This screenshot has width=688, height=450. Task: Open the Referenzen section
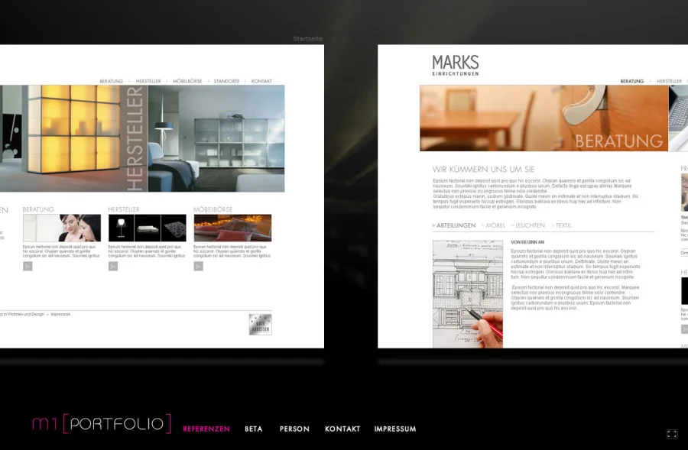click(206, 429)
